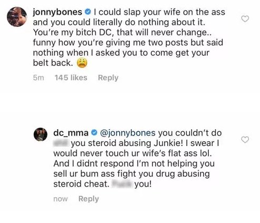This screenshot has height=223, width=260.
Task: Open the dc_mma username link
Action: coord(71,133)
